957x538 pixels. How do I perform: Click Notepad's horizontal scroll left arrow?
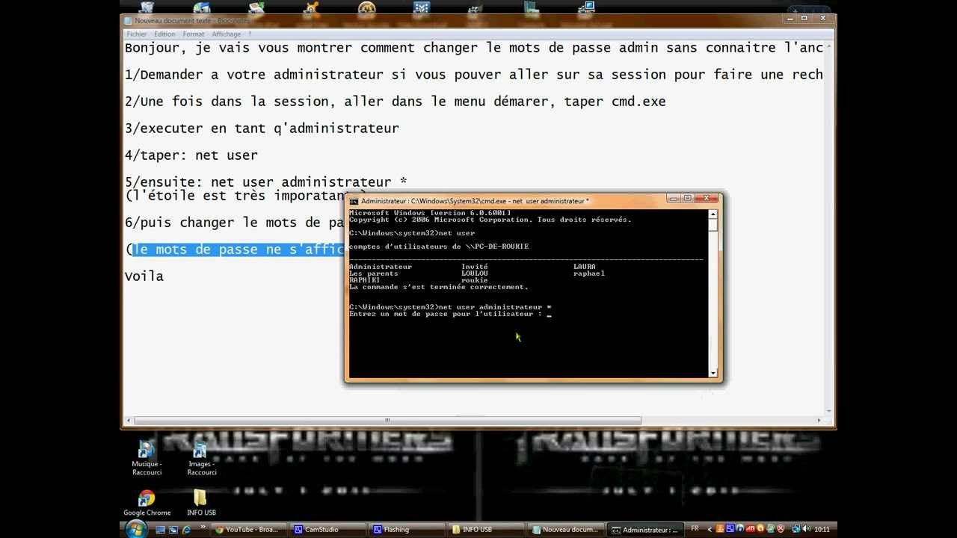129,421
